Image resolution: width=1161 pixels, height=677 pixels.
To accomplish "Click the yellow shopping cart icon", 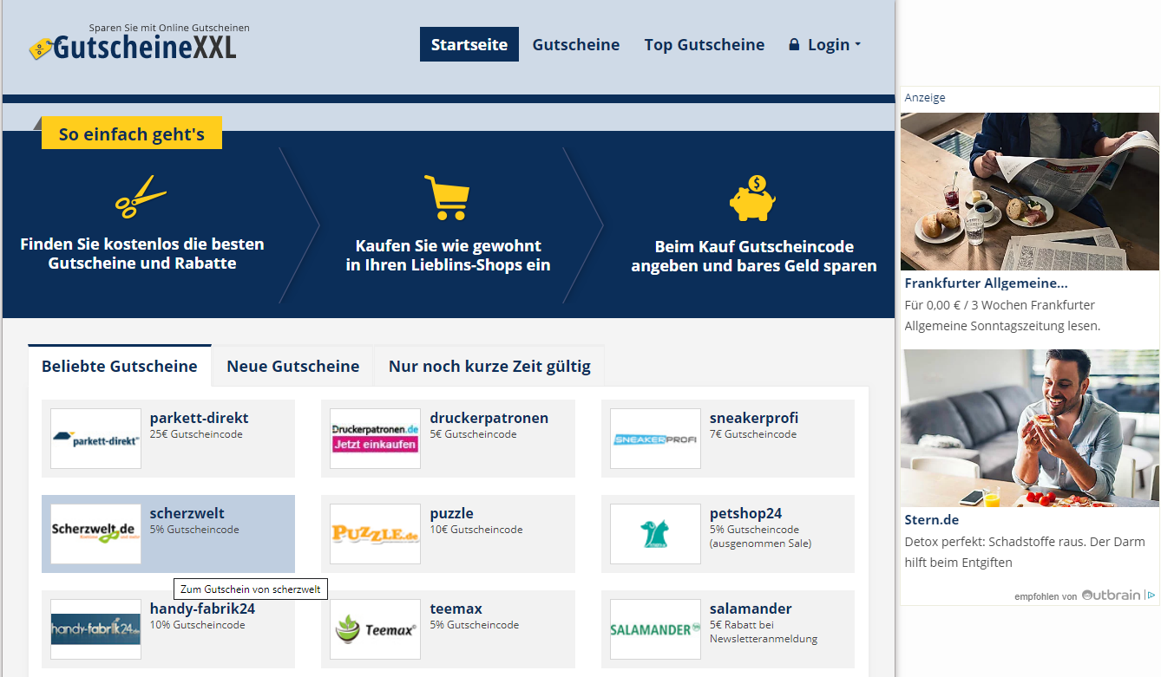I will pos(447,197).
